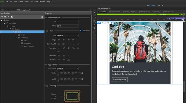Set lowercase text transform (tt)
This screenshot has height=103, width=186.
point(68,56)
